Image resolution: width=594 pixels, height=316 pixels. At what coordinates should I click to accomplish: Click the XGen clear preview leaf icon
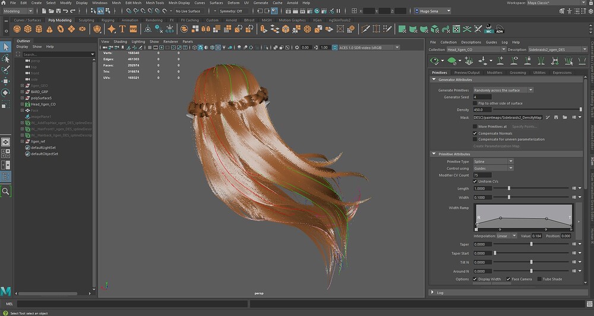point(451,60)
